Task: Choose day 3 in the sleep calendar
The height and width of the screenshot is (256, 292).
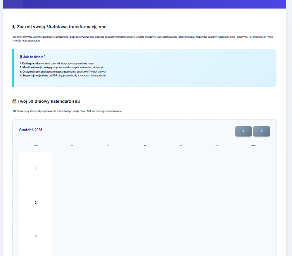Action: point(36,236)
